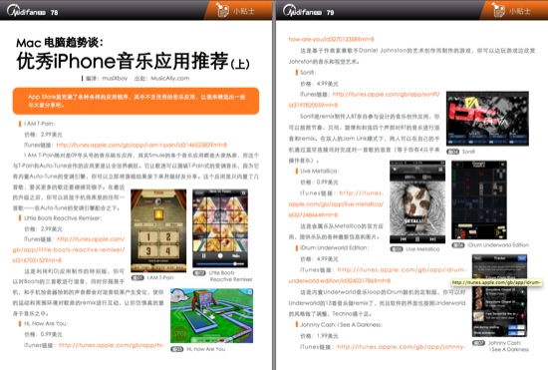Click the Little Boots Reactive Remixer screenshot

coord(220,228)
